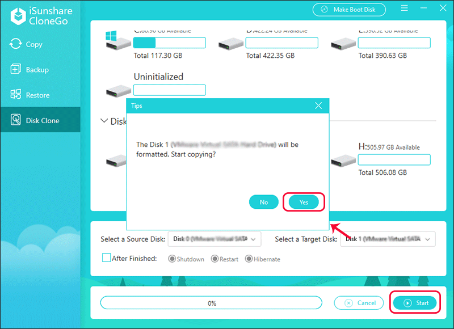The image size is (454, 329).
Task: Open the Select a Source Disk dropdown
Action: 215,239
